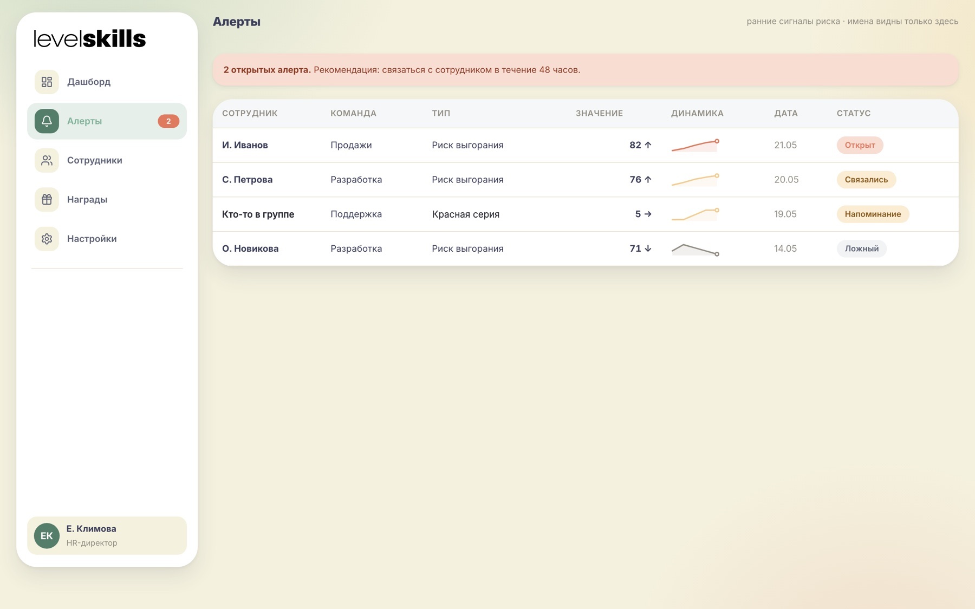Click the value 76 with up arrow
This screenshot has width=975, height=609.
tap(640, 180)
